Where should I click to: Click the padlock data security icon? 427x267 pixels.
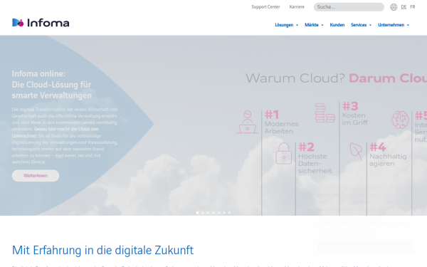[x=284, y=153]
